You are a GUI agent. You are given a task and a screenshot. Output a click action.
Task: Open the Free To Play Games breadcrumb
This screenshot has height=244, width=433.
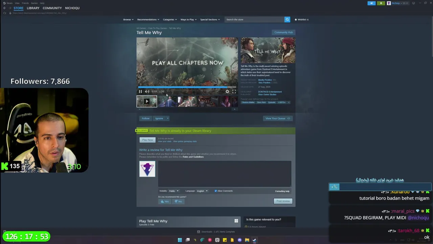(x=157, y=28)
